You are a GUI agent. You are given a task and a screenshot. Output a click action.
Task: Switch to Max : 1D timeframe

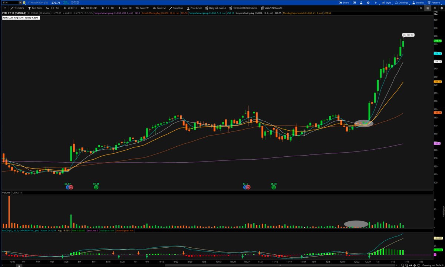click(125, 8)
